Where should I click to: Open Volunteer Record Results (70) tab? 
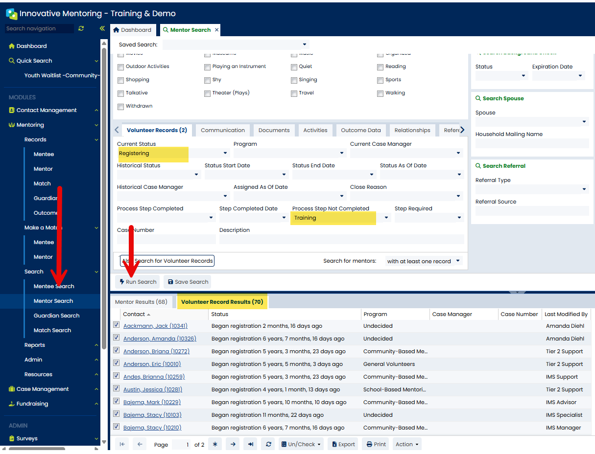222,302
